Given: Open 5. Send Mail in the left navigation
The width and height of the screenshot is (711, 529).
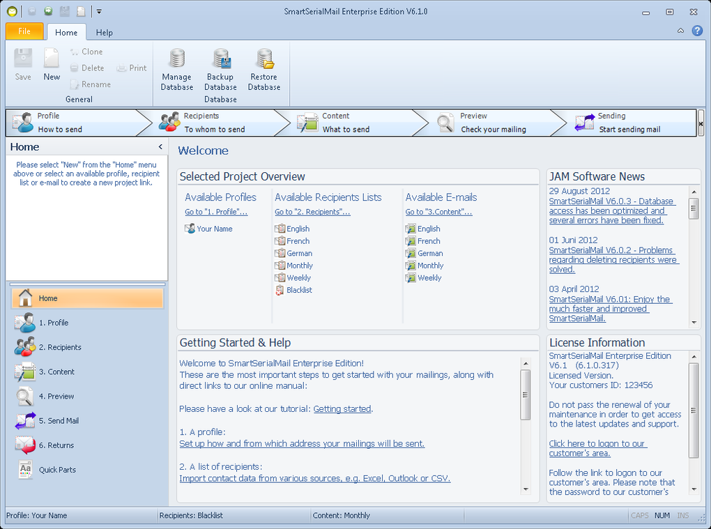Looking at the screenshot, I should click(x=87, y=421).
